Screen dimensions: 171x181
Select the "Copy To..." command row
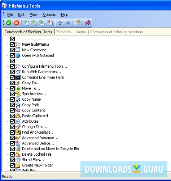(31, 83)
